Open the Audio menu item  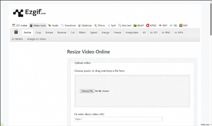(x=54, y=25)
